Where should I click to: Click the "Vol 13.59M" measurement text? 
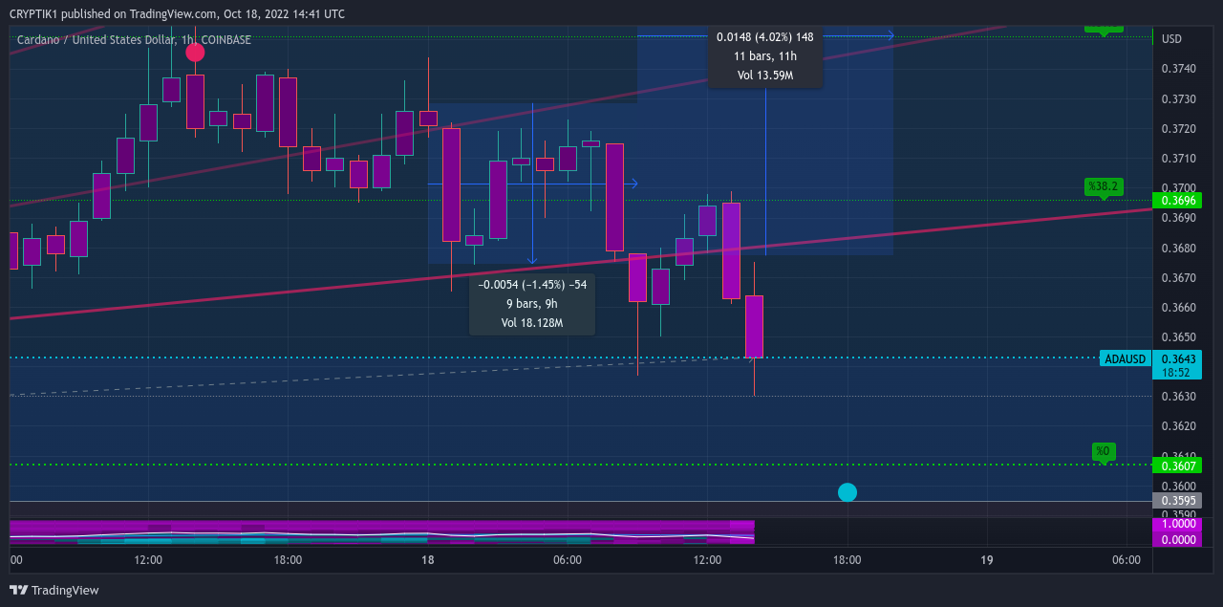(765, 75)
